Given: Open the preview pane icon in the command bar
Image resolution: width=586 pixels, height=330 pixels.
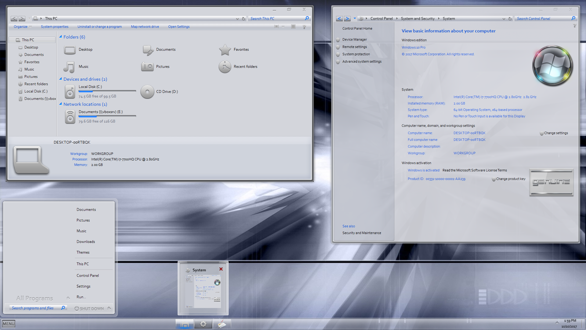Looking at the screenshot, I should point(293,27).
